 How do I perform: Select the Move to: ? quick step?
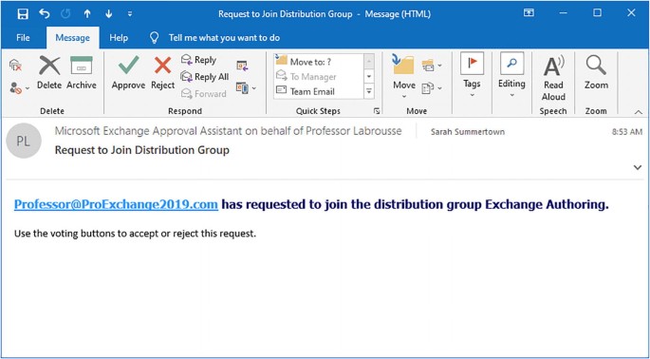pos(318,62)
